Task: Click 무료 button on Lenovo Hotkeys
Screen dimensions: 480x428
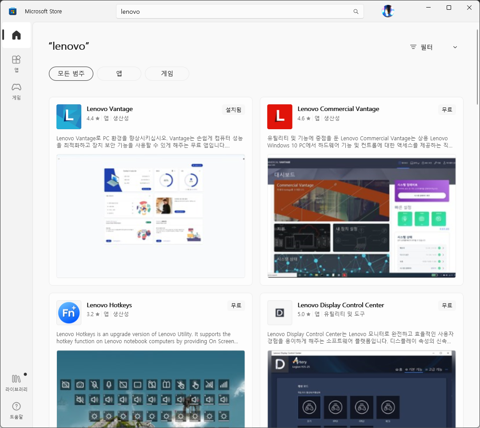Action: click(236, 305)
